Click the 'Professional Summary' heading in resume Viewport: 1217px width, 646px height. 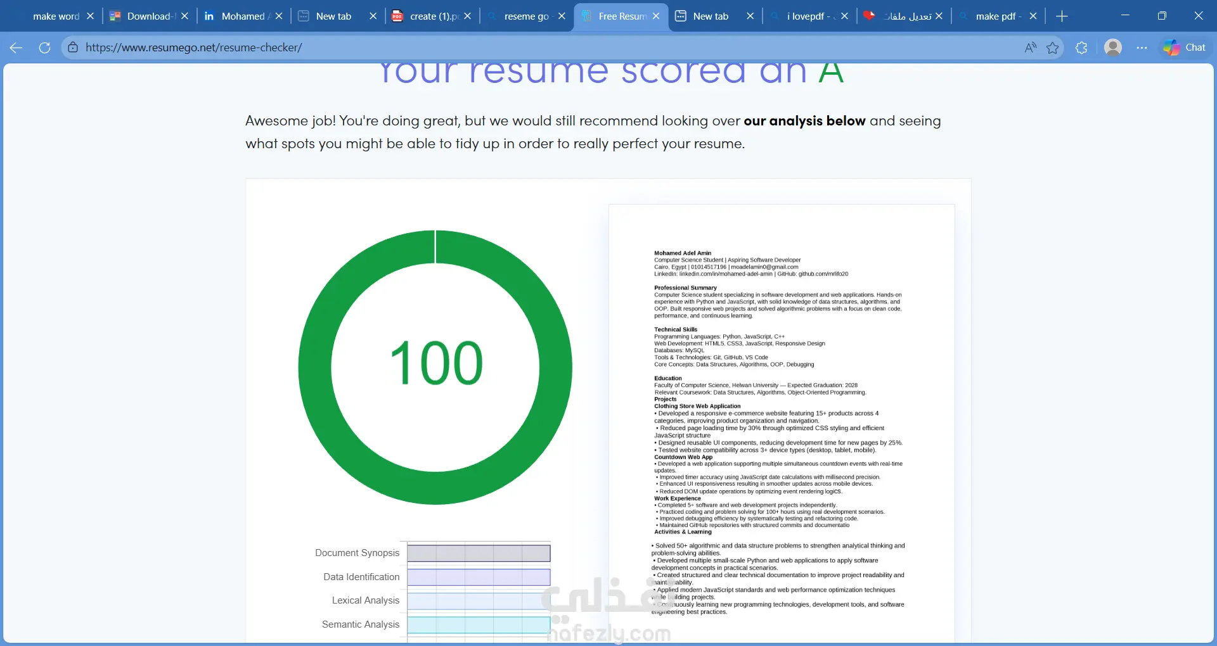click(685, 288)
